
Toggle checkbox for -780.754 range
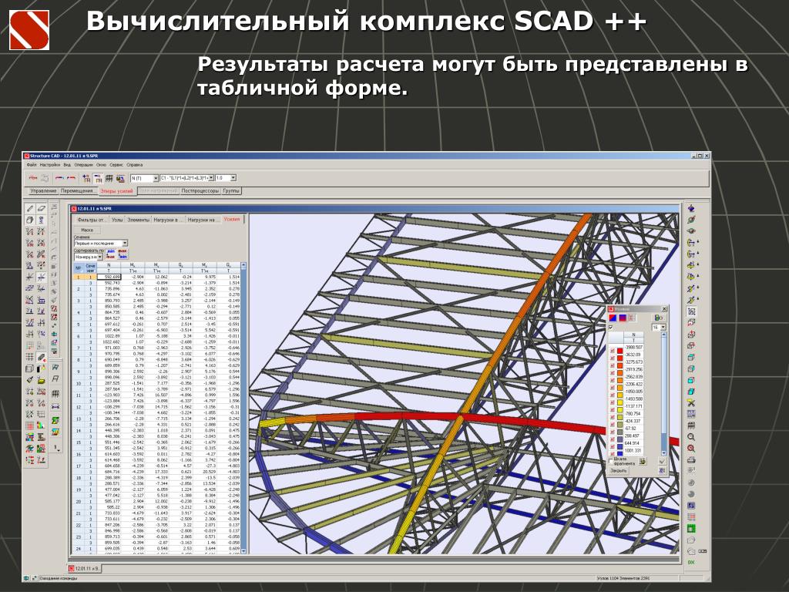613,417
